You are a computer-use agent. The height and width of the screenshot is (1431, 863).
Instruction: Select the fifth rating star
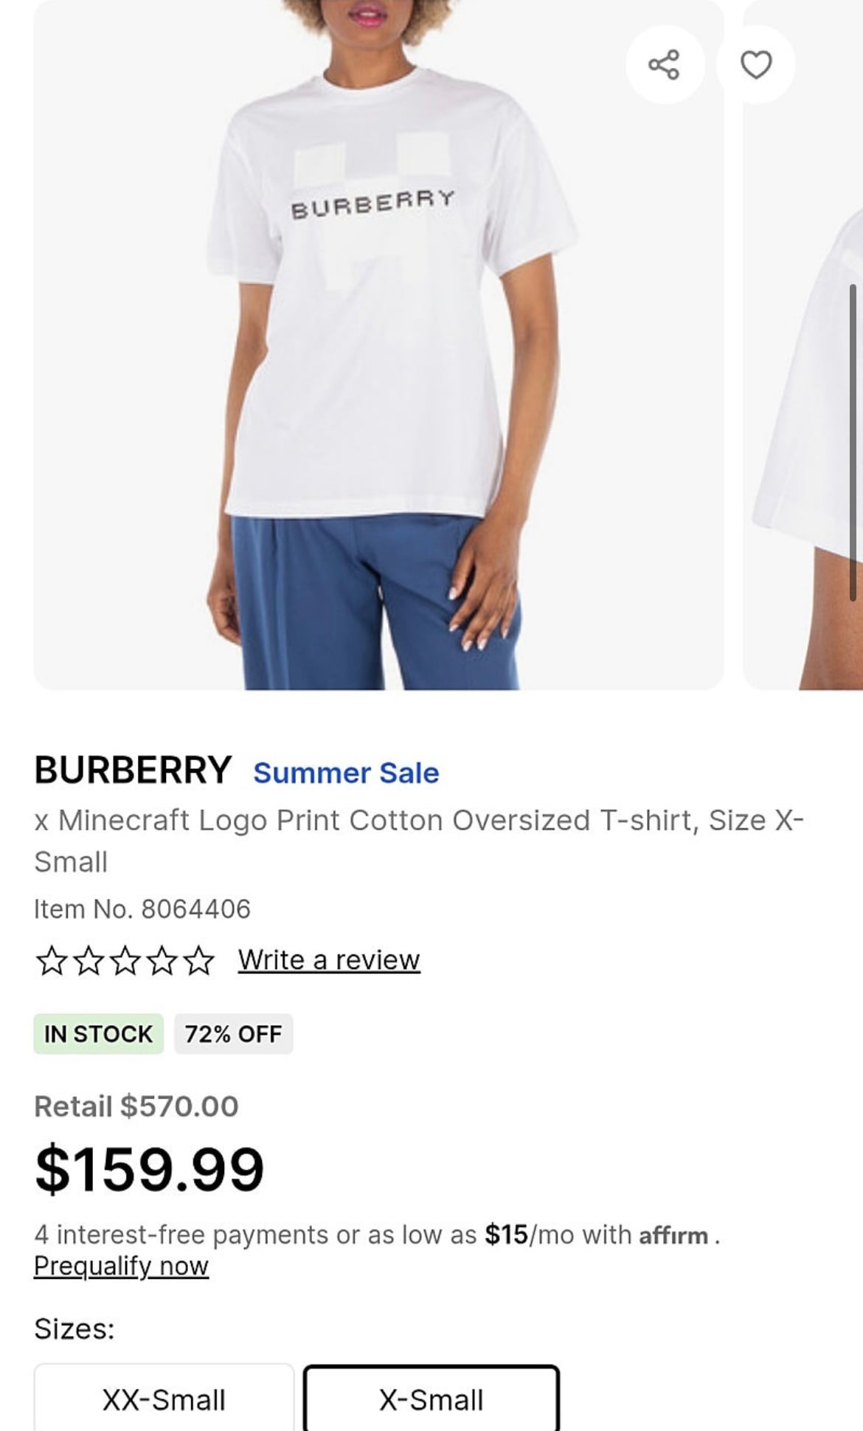[x=199, y=961]
